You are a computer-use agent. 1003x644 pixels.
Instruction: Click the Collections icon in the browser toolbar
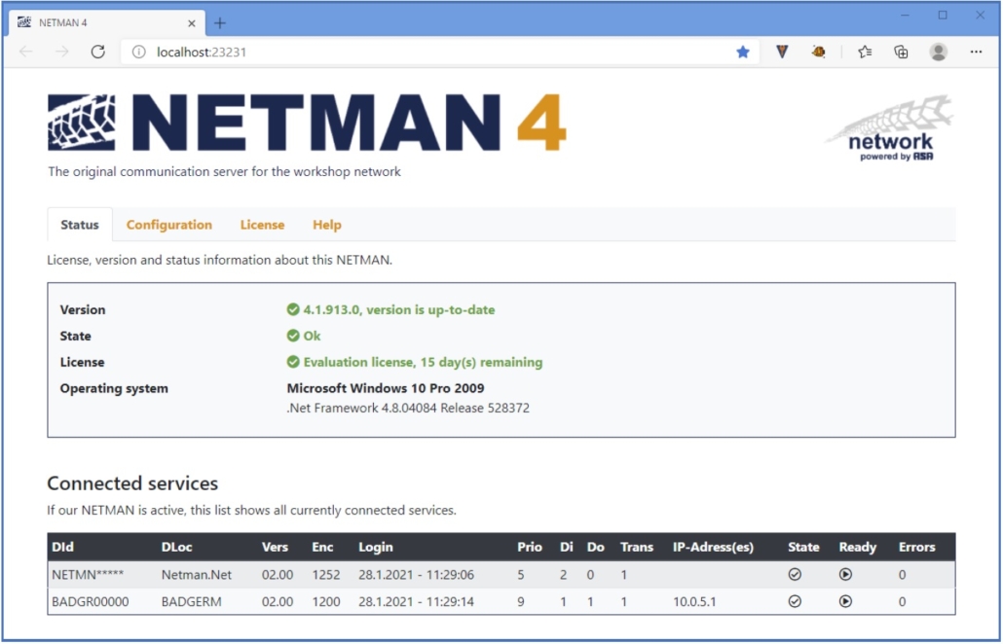[x=901, y=52]
